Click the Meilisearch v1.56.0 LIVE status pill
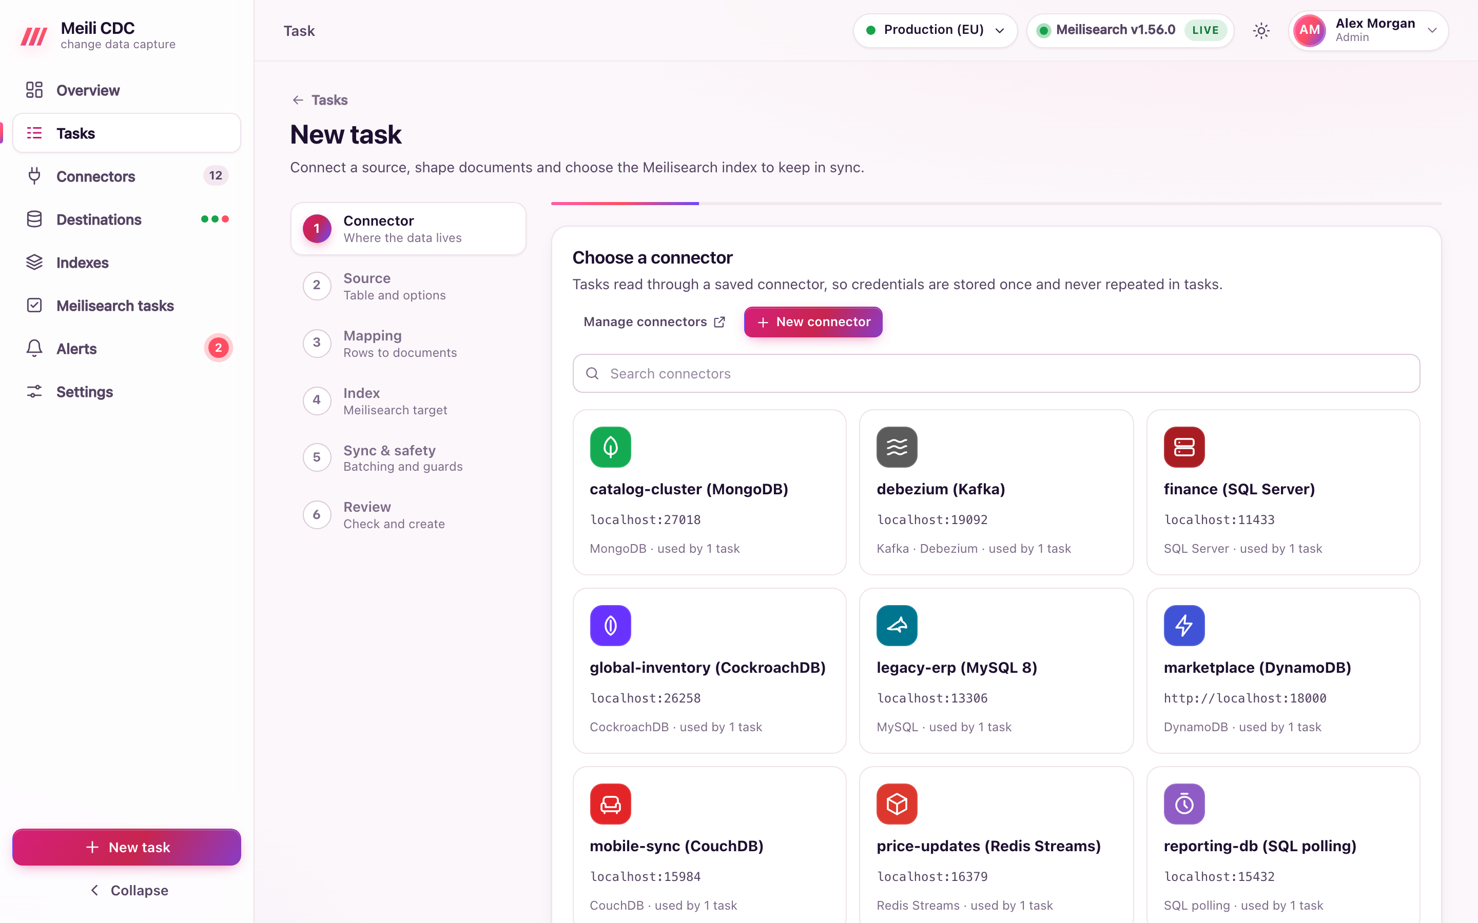The height and width of the screenshot is (923, 1478). pyautogui.click(x=1130, y=30)
